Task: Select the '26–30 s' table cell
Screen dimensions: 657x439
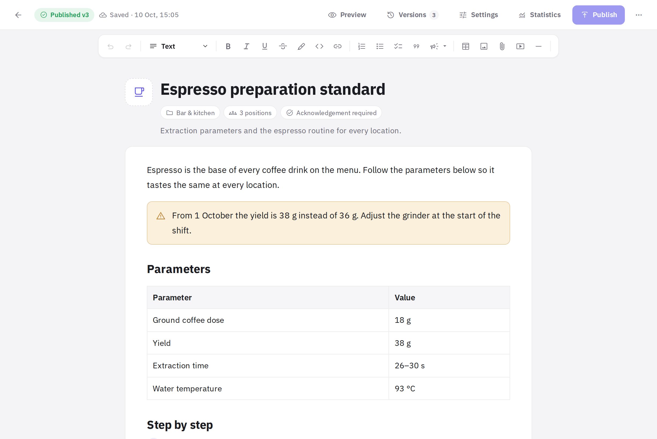Action: click(x=449, y=366)
